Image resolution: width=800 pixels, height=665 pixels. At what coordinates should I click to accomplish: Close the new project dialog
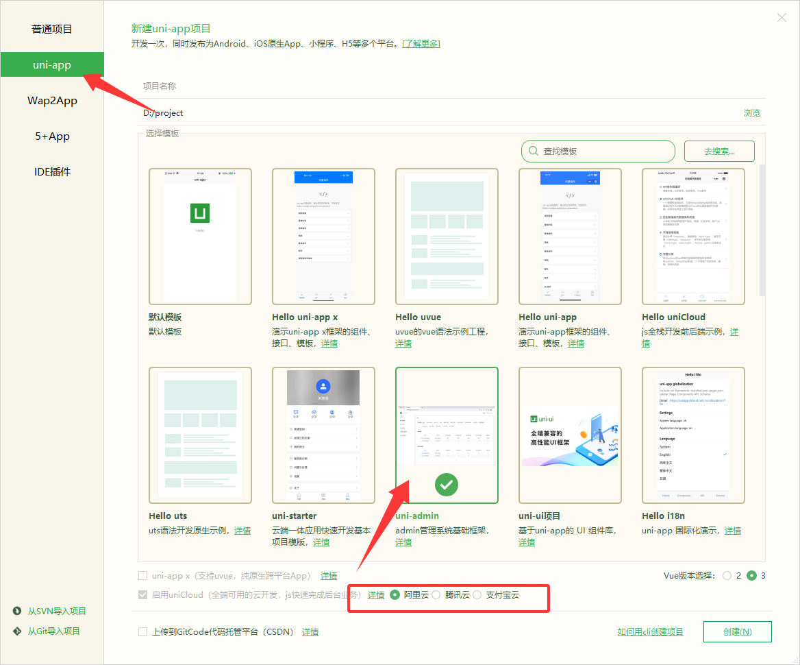pos(782,18)
